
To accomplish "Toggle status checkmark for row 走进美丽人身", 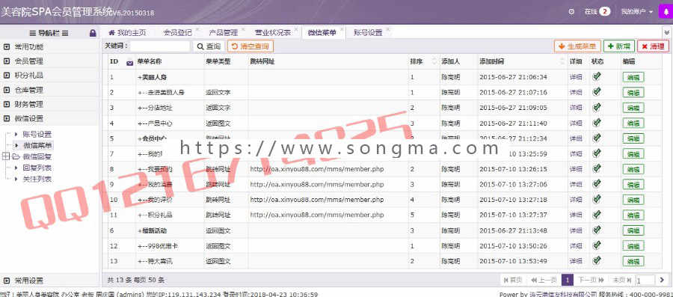I will (x=597, y=92).
